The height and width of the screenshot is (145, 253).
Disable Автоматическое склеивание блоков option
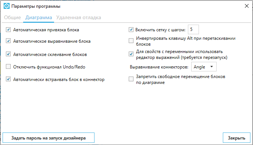pyautogui.click(x=8, y=54)
